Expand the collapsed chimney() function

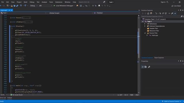pos(11,22)
